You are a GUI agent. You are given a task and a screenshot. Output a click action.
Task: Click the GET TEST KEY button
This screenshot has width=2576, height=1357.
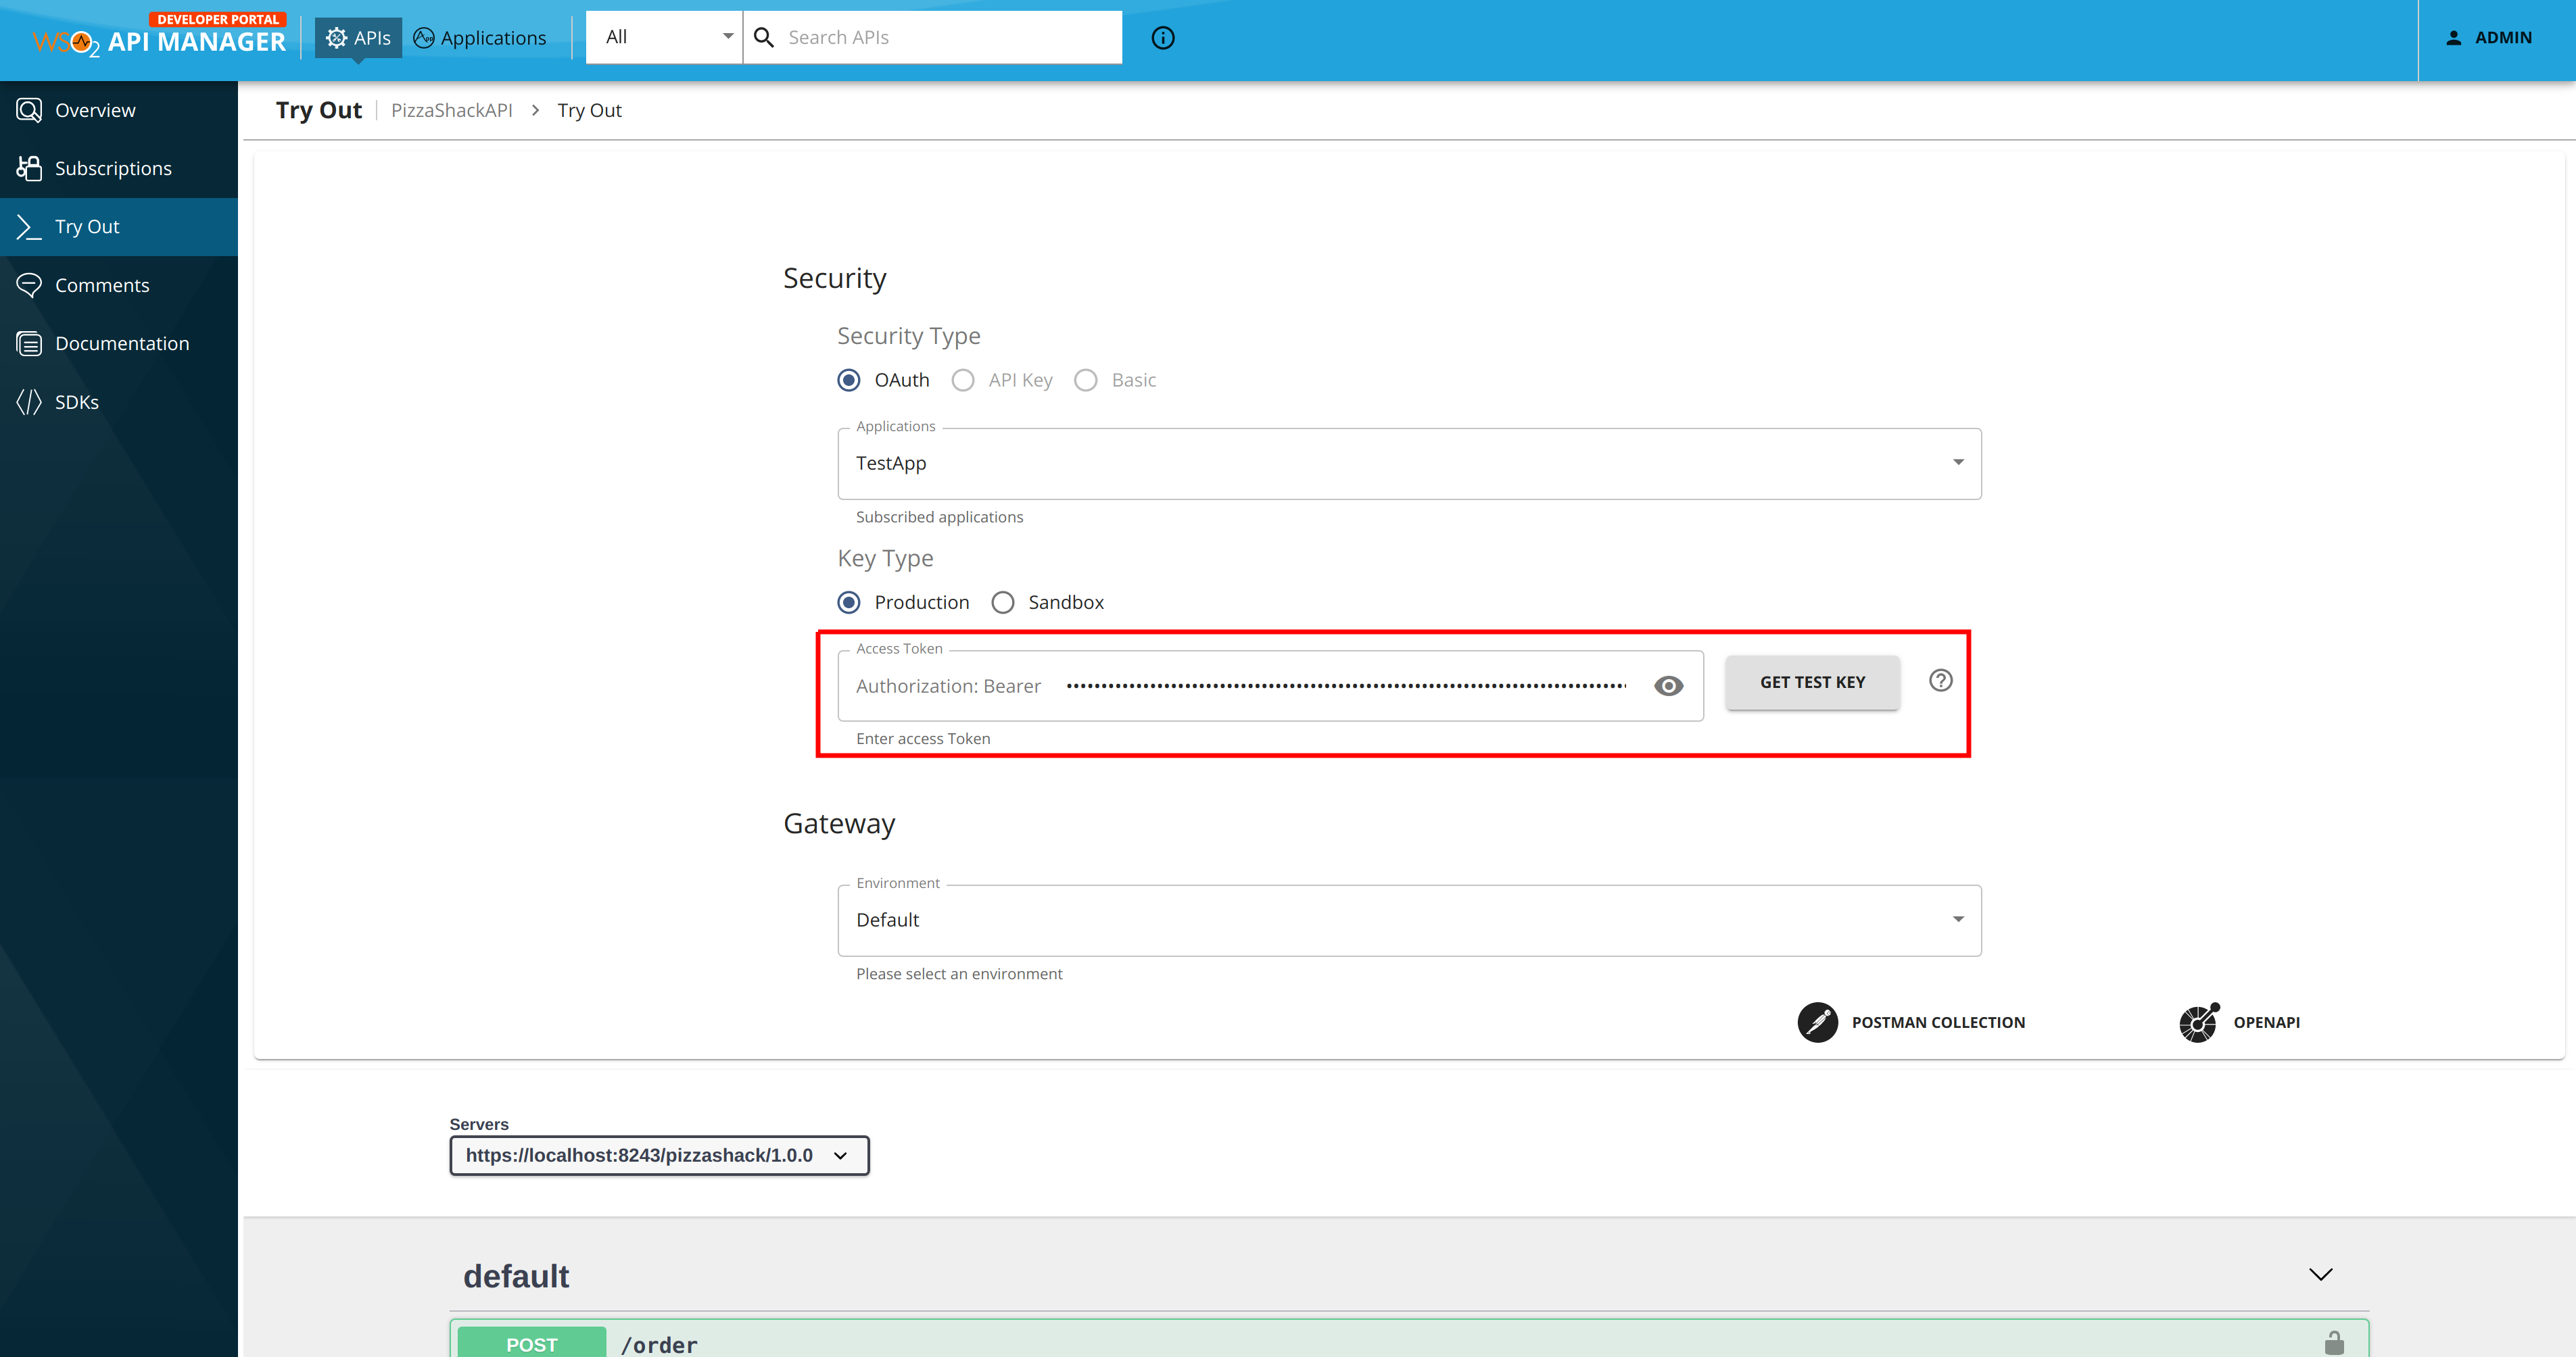click(1811, 681)
